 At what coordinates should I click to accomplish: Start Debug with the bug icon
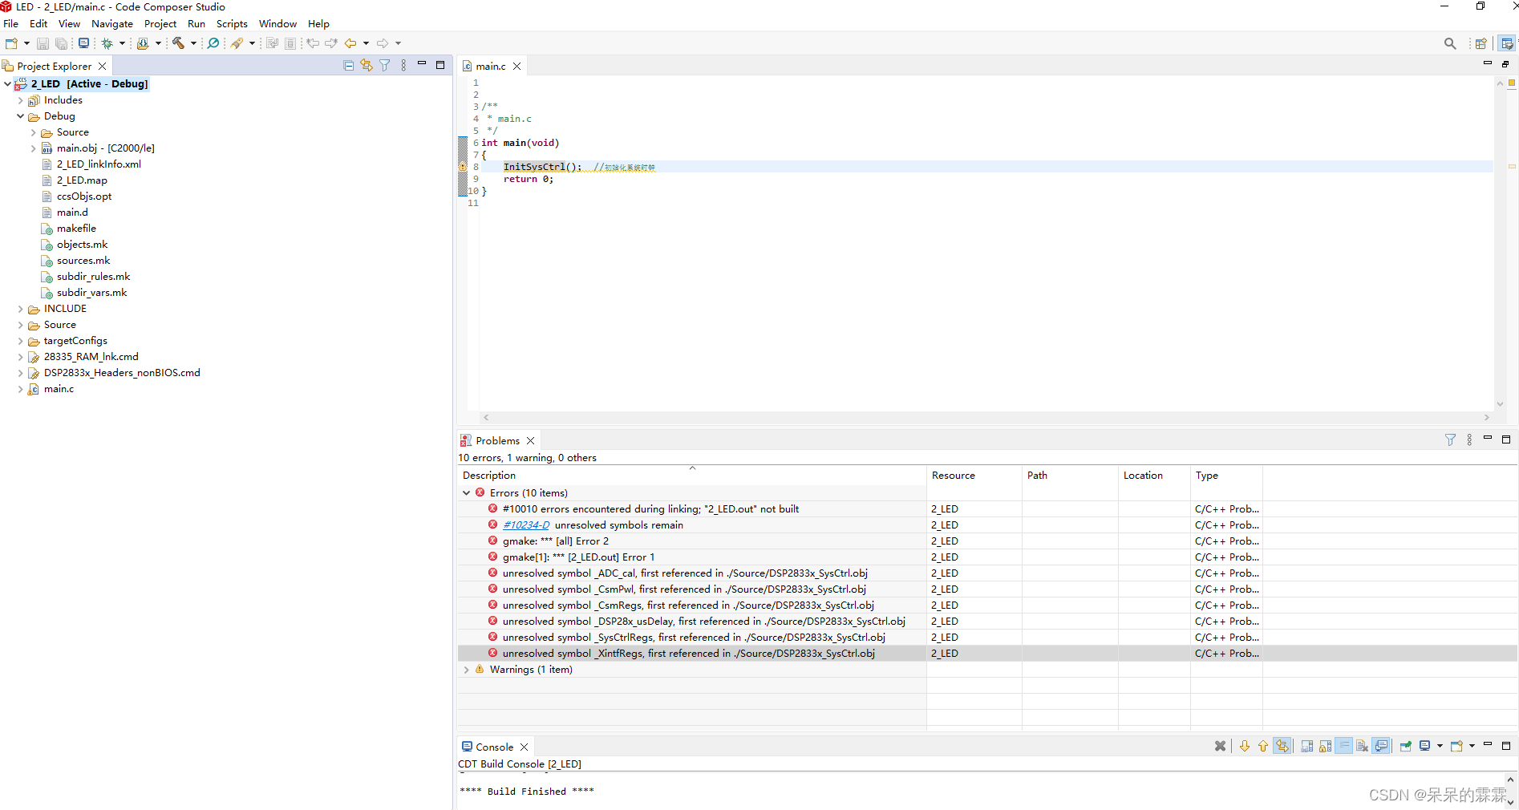tap(107, 43)
